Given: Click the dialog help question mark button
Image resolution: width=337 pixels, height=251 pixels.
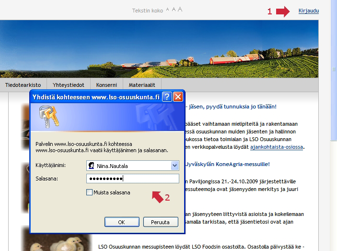Looking at the screenshot, I should click(x=167, y=97).
